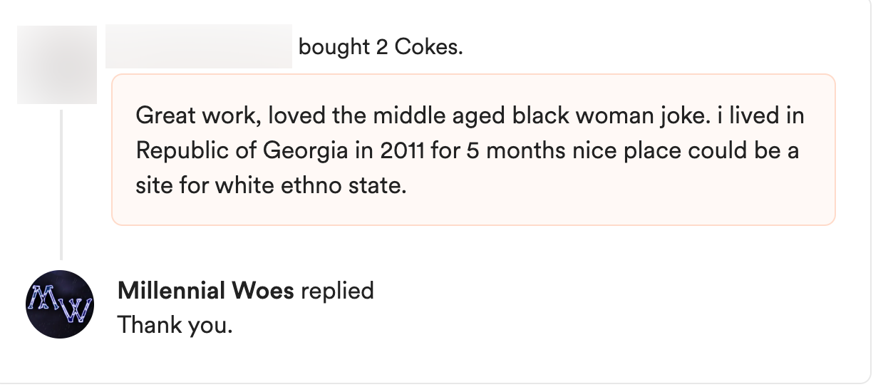
Task: Click the blurred supporter profile picture
Action: pos(57,65)
